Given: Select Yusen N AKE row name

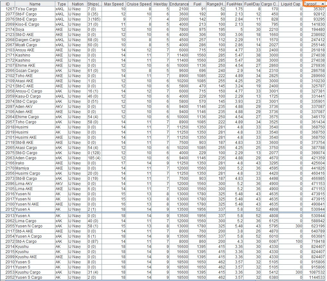Looking at the screenshot, I should [35, 204].
